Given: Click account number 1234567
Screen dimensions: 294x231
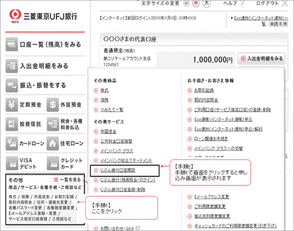Looking at the screenshot, I should 111,65.
